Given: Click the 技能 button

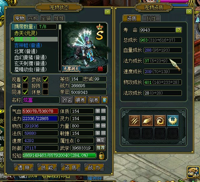Looking at the screenshot, I should [x=47, y=168].
